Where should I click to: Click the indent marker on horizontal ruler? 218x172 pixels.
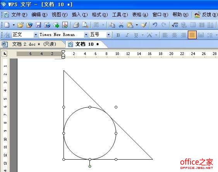[63, 54]
